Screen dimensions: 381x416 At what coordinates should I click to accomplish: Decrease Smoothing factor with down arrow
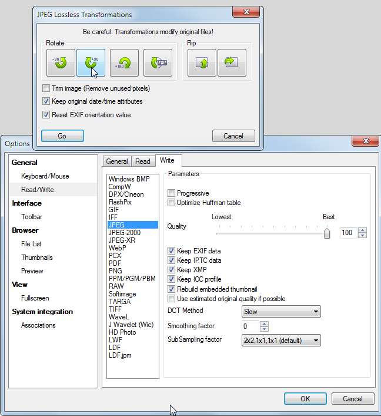pyautogui.click(x=264, y=329)
